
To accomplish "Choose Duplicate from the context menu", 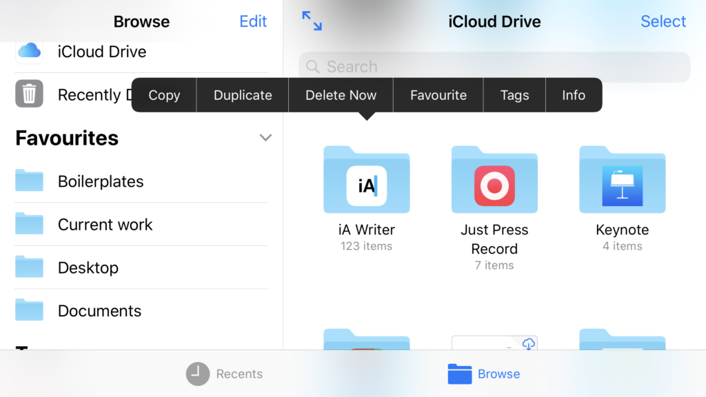I will click(x=242, y=94).
